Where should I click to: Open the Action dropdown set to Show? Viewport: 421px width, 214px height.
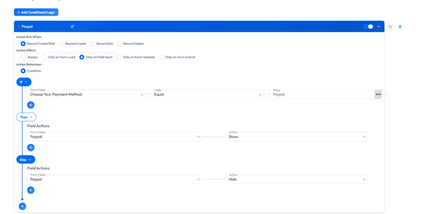tap(296, 137)
